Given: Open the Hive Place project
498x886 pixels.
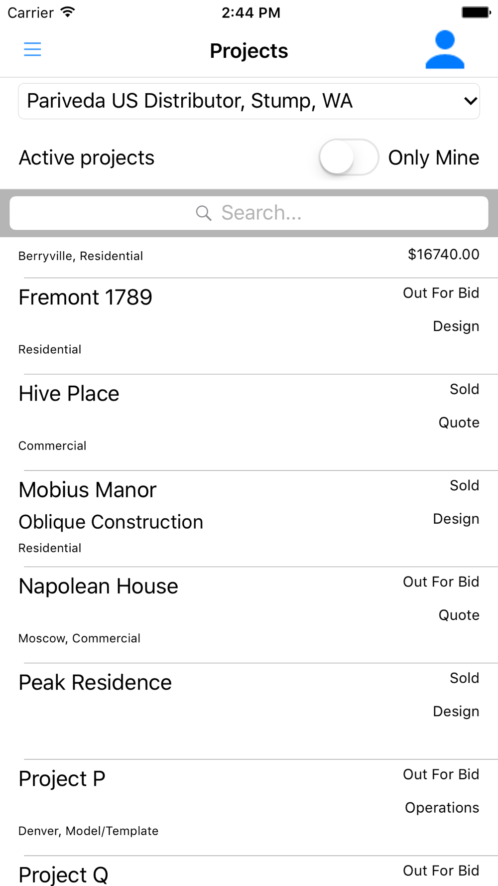Looking at the screenshot, I should point(249,422).
